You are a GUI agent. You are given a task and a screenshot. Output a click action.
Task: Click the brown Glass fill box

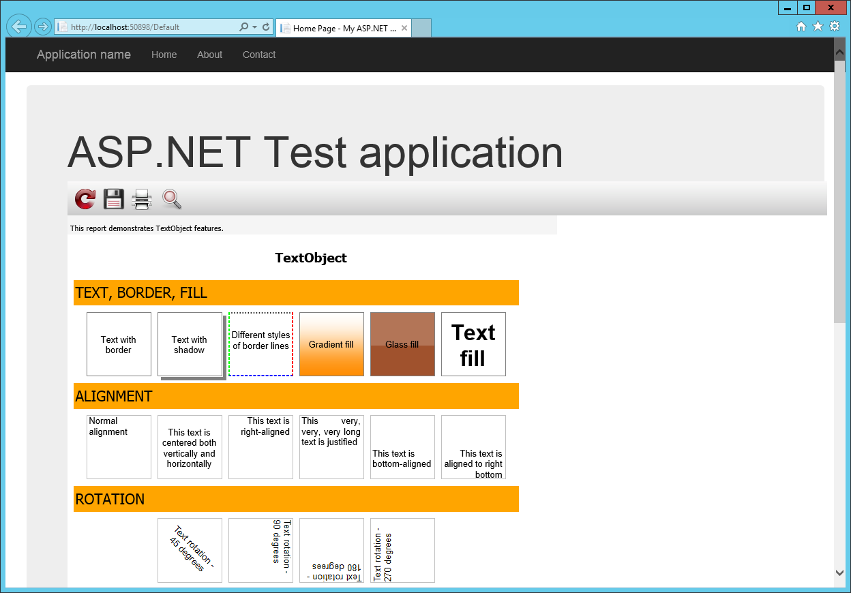click(402, 344)
